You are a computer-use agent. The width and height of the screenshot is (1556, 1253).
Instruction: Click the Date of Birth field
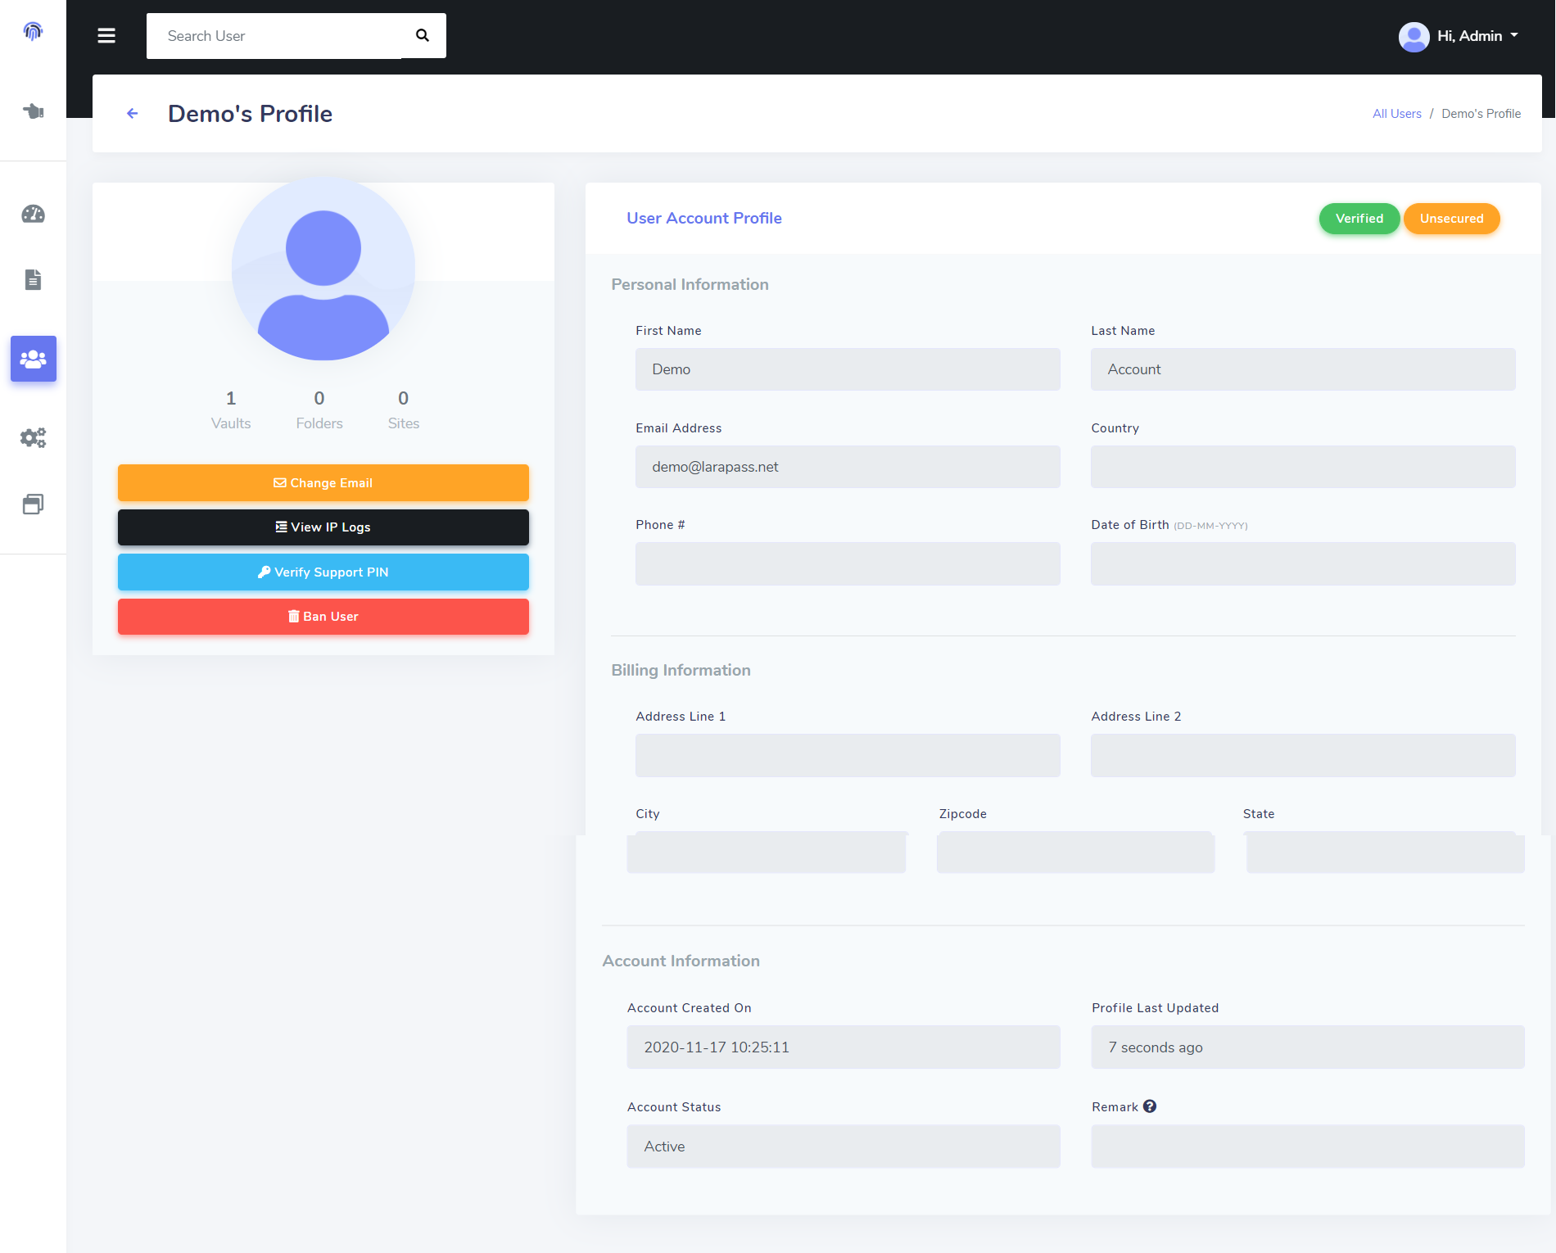click(1303, 563)
